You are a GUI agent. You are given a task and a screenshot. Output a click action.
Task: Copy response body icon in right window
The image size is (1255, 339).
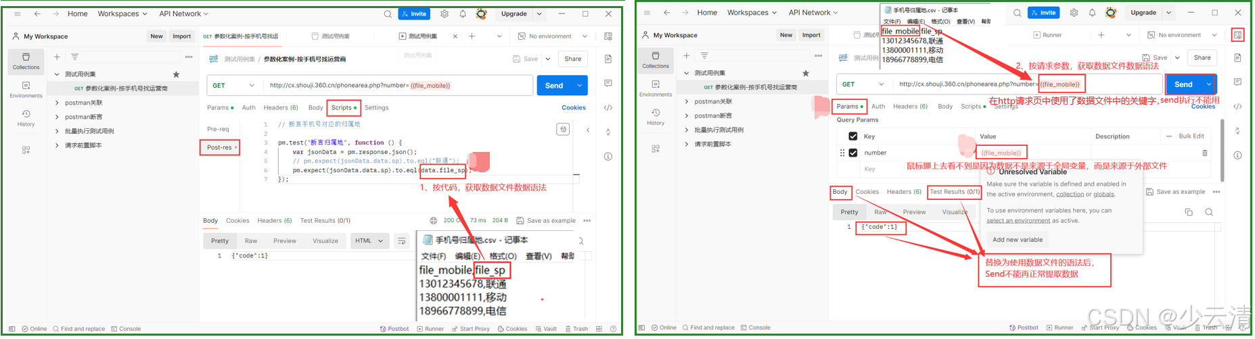pos(1189,211)
